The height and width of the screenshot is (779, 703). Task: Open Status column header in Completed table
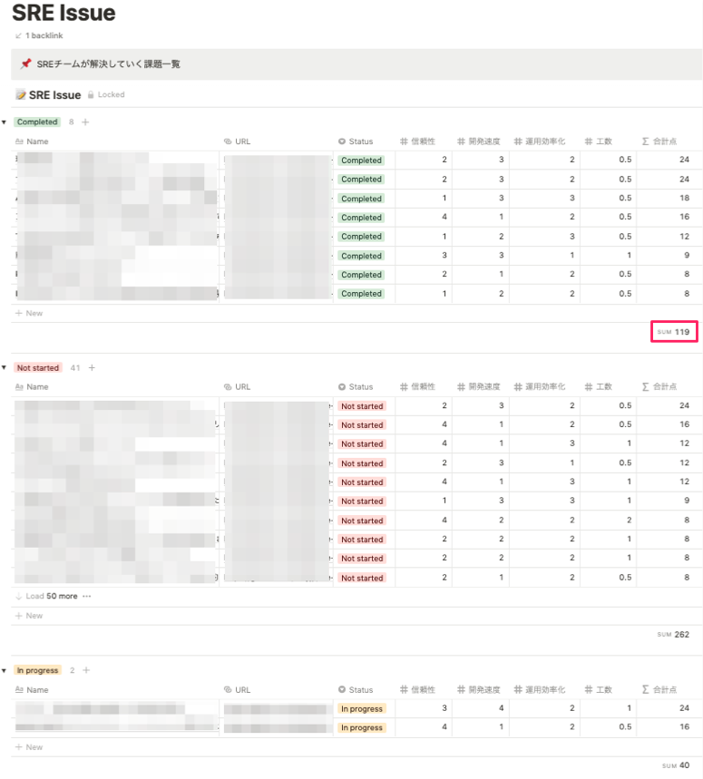[x=356, y=141]
